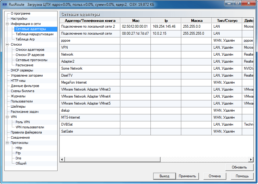Screen dimensions: 258x184
Task: Click the horizontal scrollbar left arrow
Action: [x=62, y=160]
